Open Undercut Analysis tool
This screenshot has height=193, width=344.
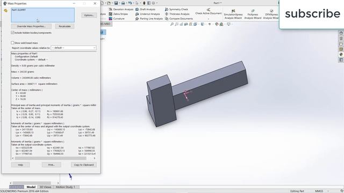pyautogui.click(x=148, y=14)
